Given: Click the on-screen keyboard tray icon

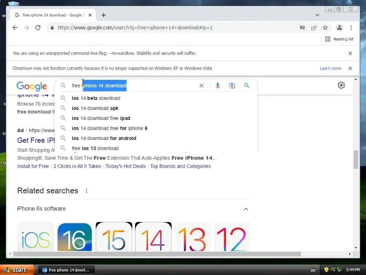Looking at the screenshot, I should coord(313,270).
